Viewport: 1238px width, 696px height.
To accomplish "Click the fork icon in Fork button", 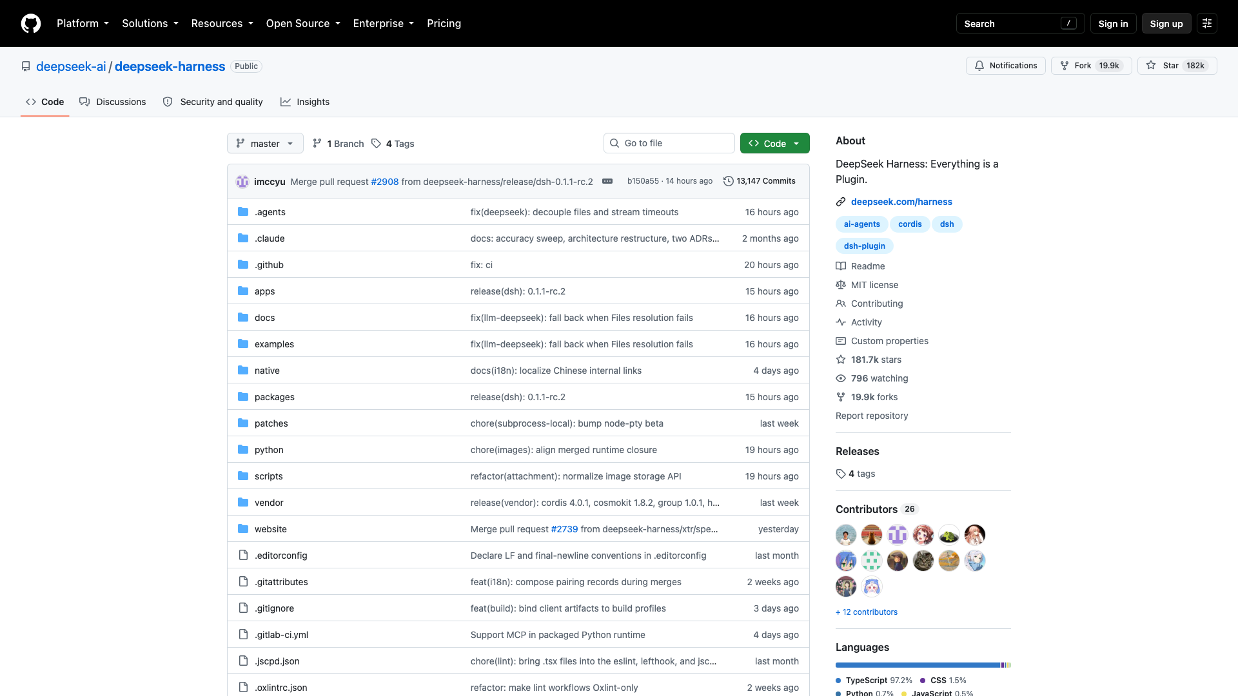I will [1065, 66].
